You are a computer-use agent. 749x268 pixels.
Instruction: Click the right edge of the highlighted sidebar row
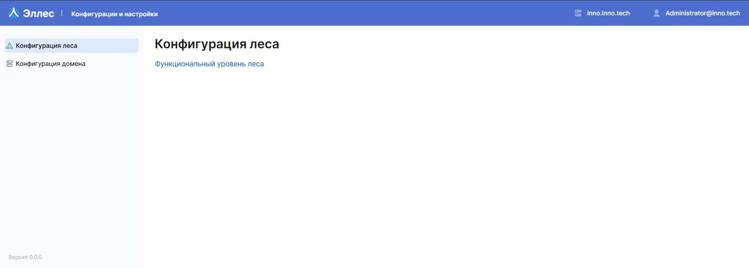[133, 46]
